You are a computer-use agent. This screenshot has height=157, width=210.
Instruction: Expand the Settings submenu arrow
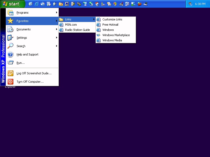point(56,38)
